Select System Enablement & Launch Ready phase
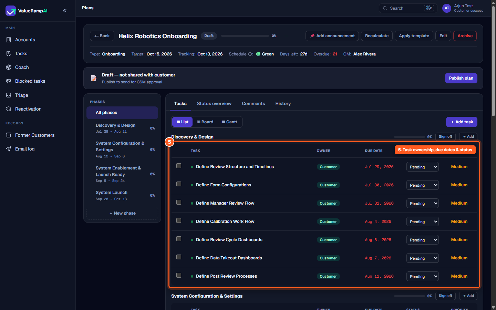 click(x=122, y=174)
